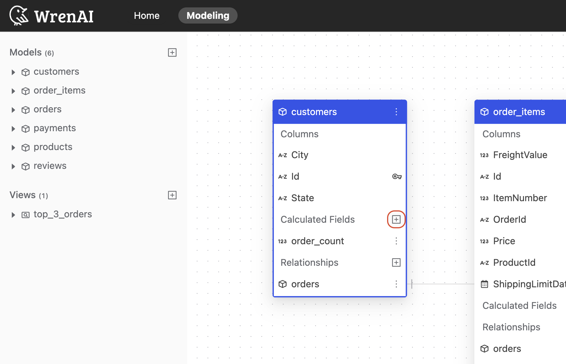Click the order_items card header
This screenshot has height=364, width=566.
pyautogui.click(x=520, y=112)
